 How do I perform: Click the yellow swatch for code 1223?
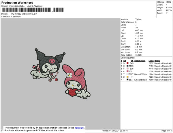pos(127,77)
